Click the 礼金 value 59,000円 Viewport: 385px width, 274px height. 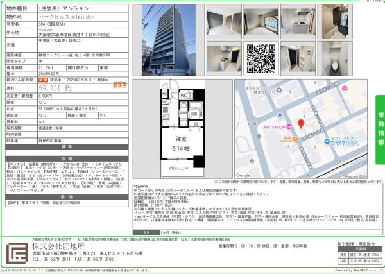click(68, 108)
